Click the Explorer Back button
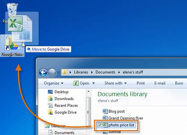The image size is (187, 135). 43,72
